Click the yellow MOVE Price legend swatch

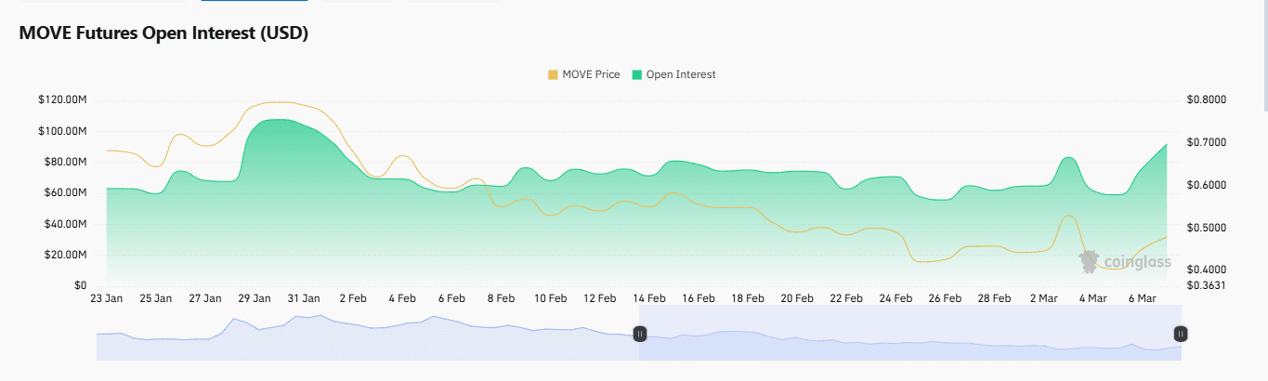554,74
